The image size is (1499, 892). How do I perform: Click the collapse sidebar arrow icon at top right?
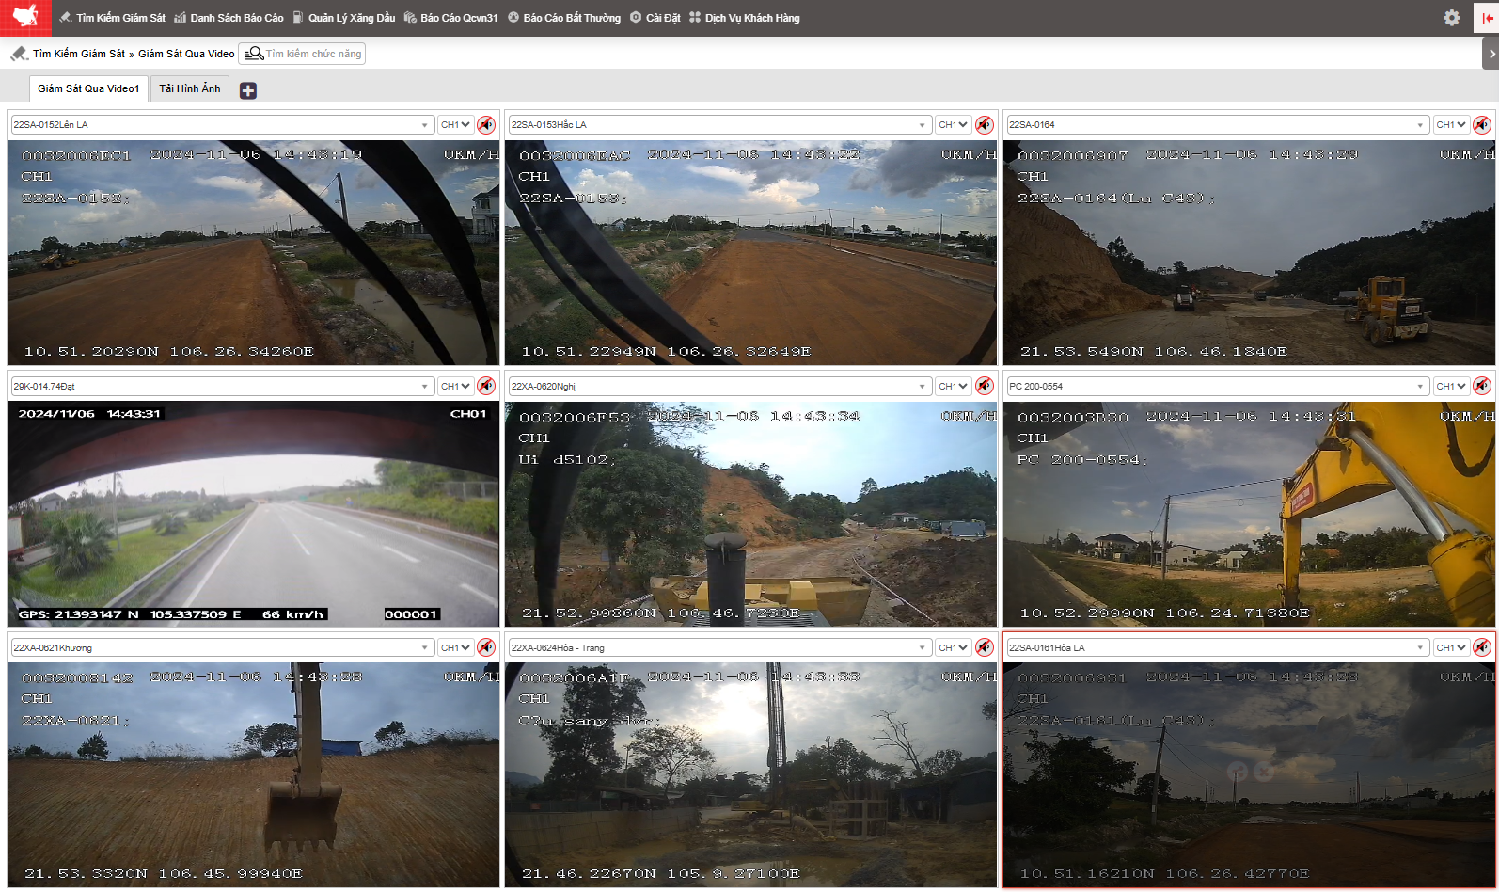tap(1488, 18)
